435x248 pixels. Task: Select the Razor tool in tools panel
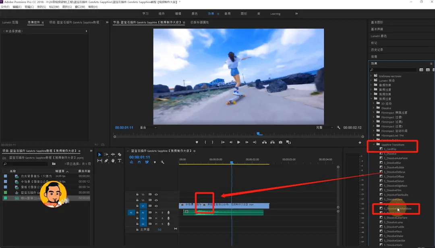120,154
